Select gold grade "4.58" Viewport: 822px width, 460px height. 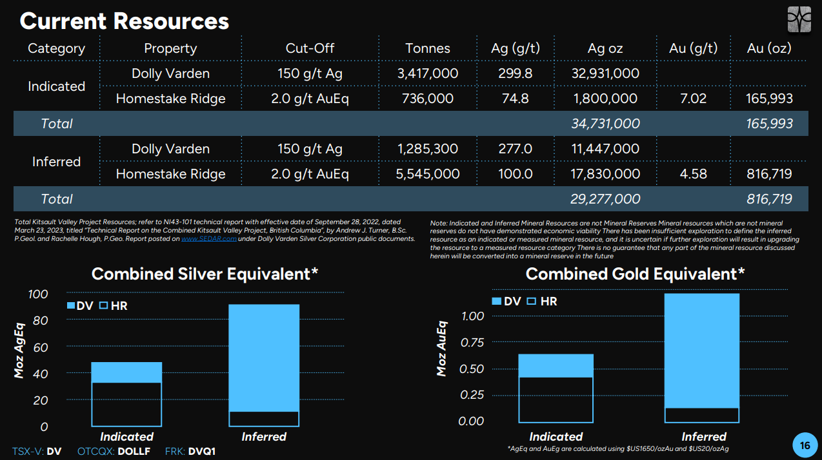pyautogui.click(x=694, y=174)
